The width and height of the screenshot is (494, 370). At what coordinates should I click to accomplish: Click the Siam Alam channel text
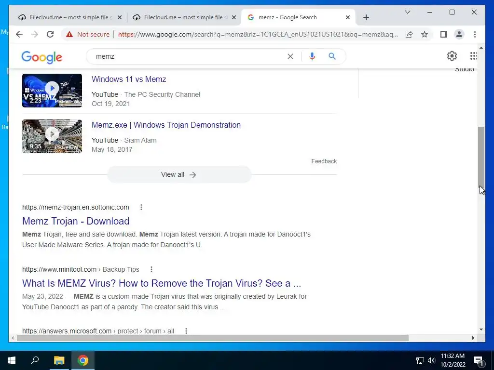pos(140,140)
